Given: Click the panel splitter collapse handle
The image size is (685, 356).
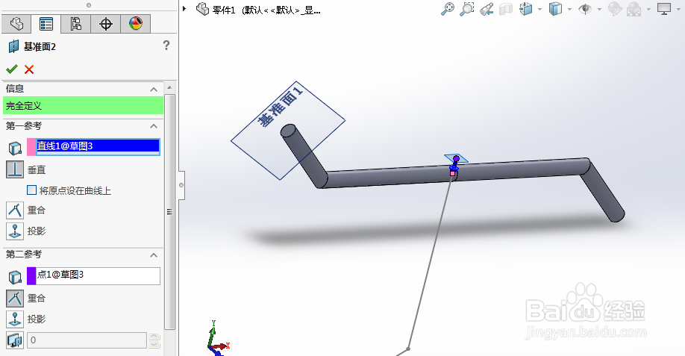Looking at the screenshot, I should click(x=181, y=185).
